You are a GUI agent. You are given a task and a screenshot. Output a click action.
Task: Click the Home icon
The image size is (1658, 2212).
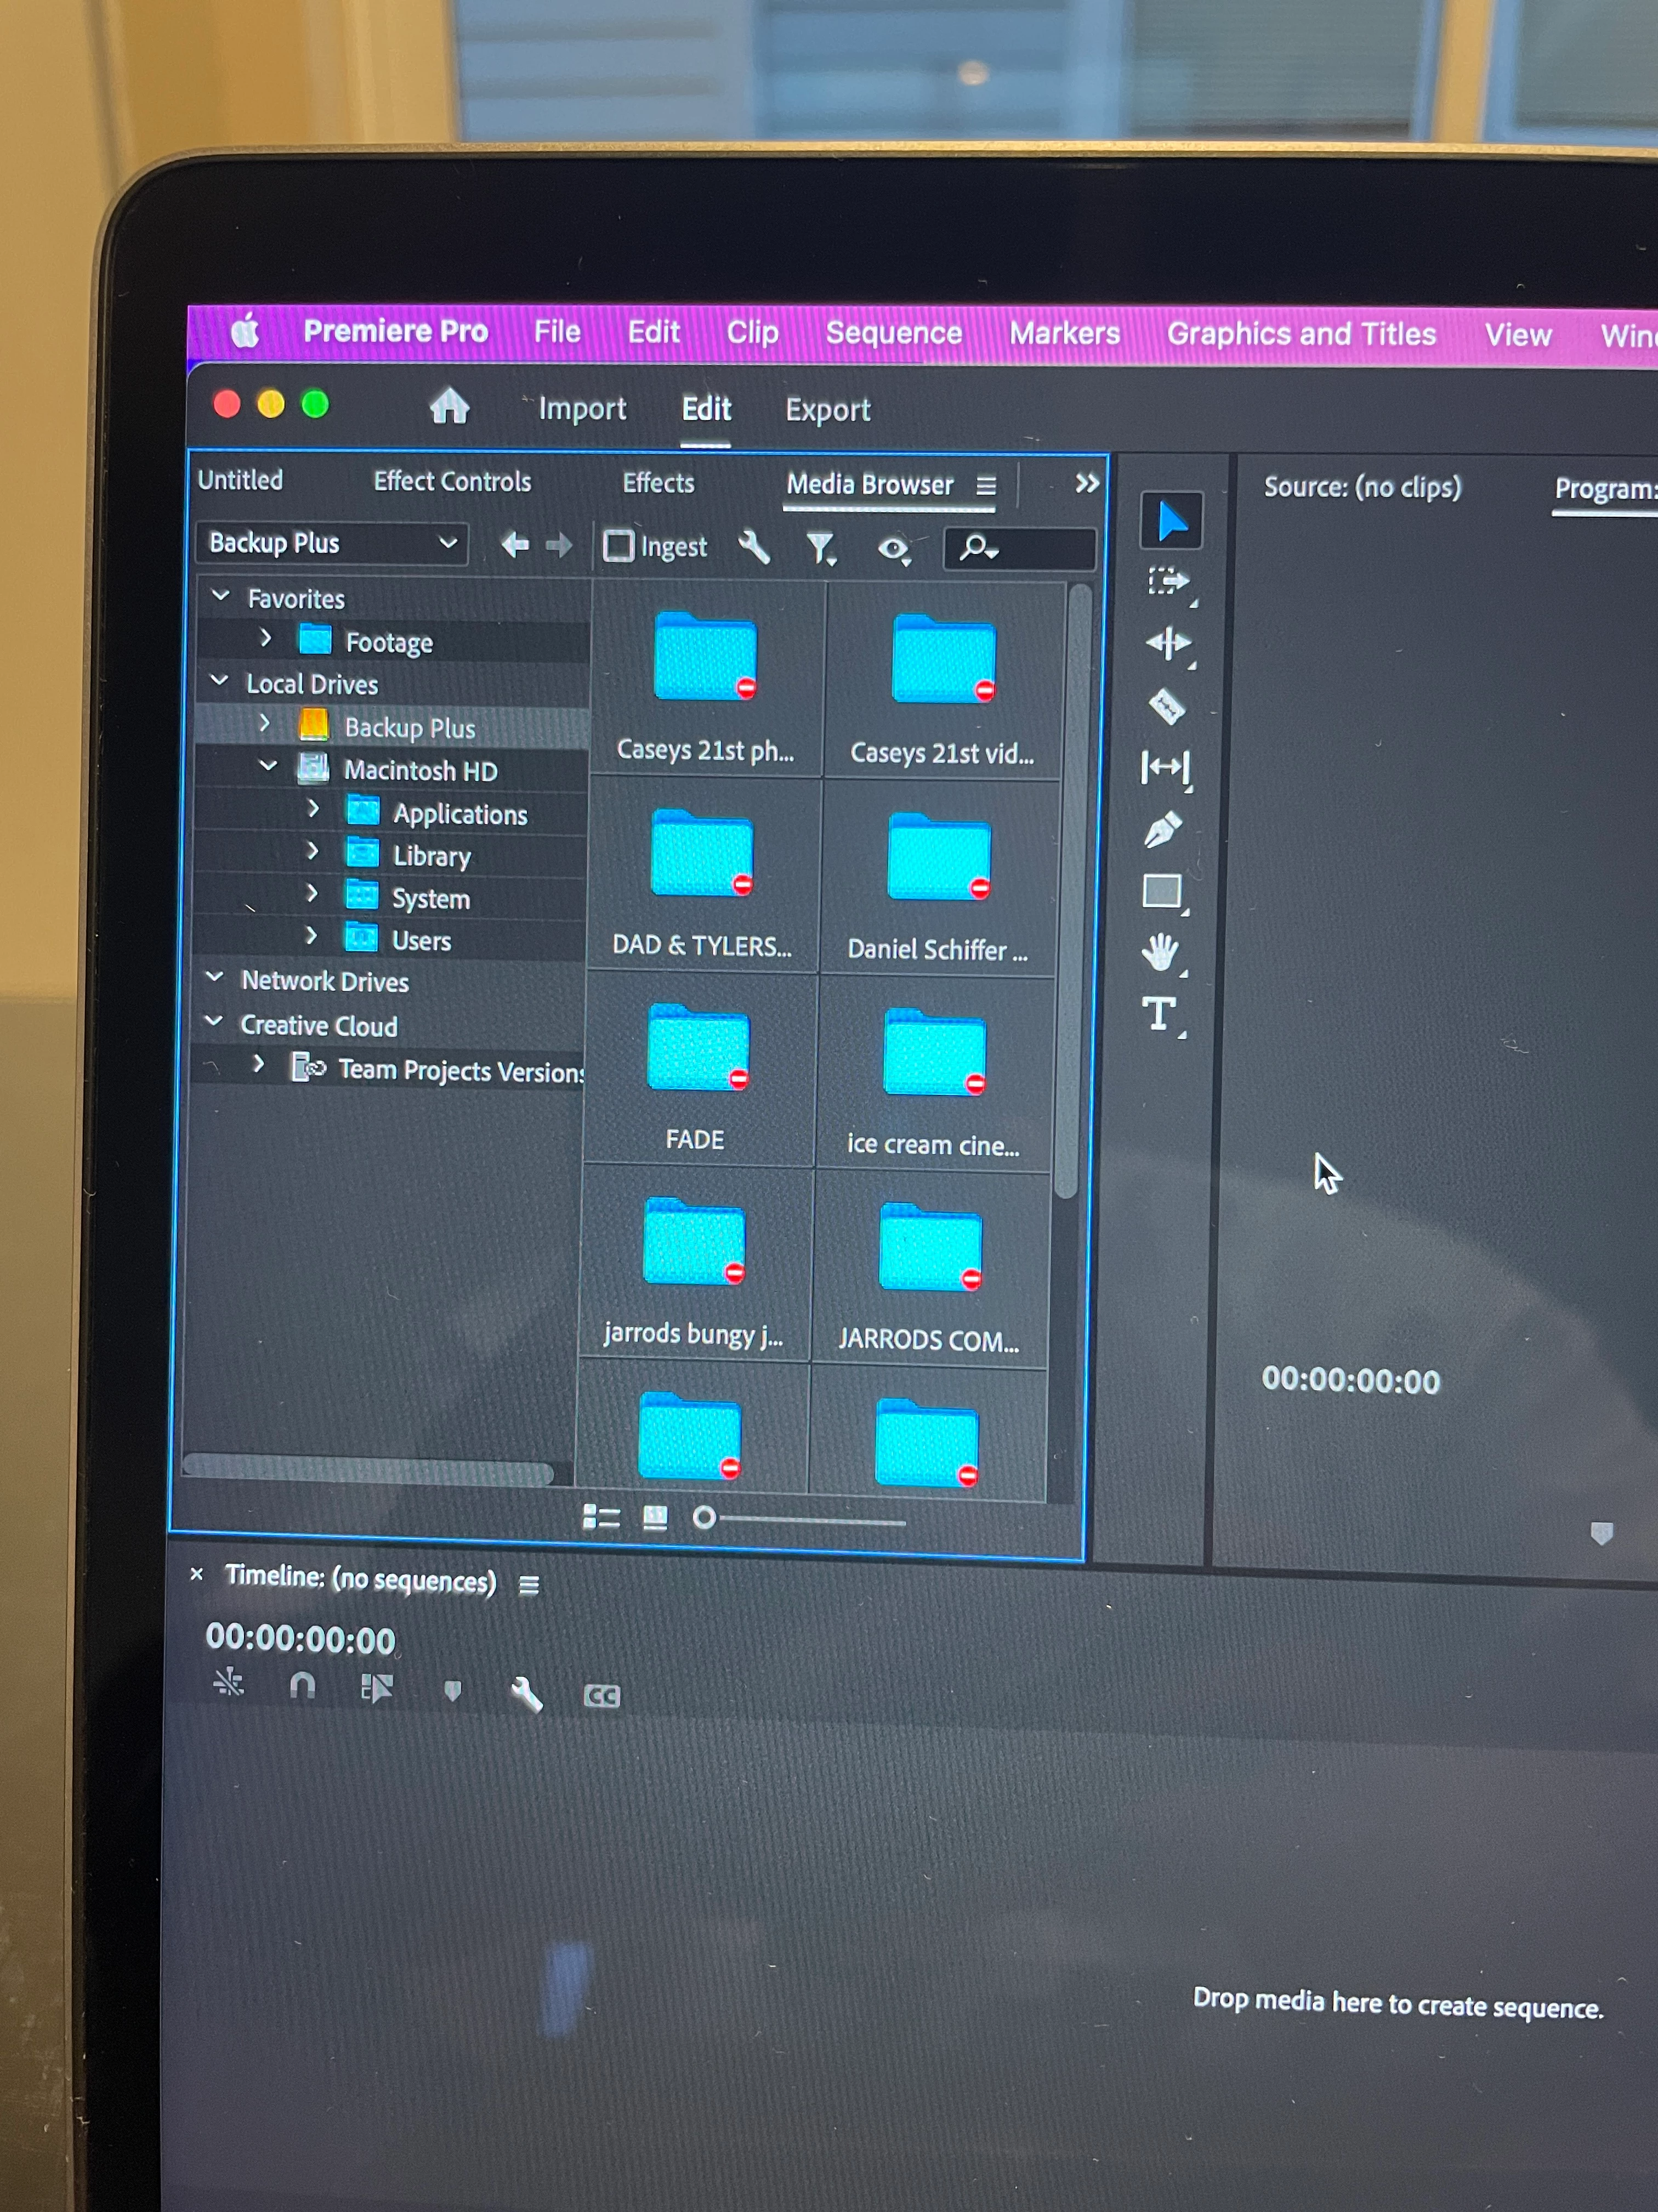[x=448, y=406]
